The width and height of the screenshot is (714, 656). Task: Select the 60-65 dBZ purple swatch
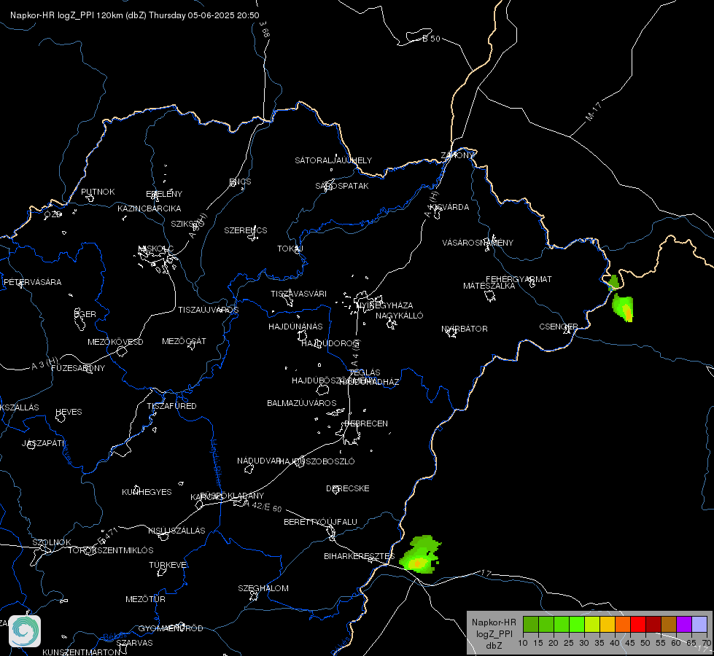684,624
